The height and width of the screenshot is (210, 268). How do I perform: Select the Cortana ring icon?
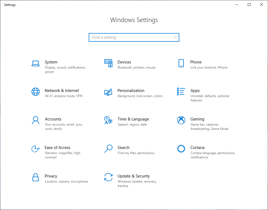181,149
